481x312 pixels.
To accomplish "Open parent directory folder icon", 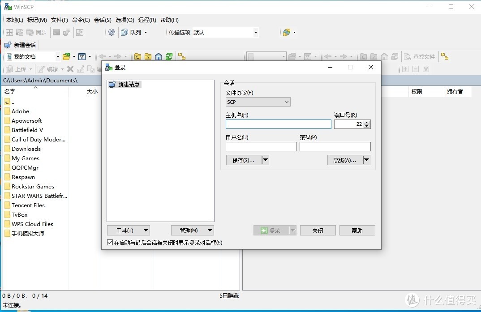I will 138,57.
